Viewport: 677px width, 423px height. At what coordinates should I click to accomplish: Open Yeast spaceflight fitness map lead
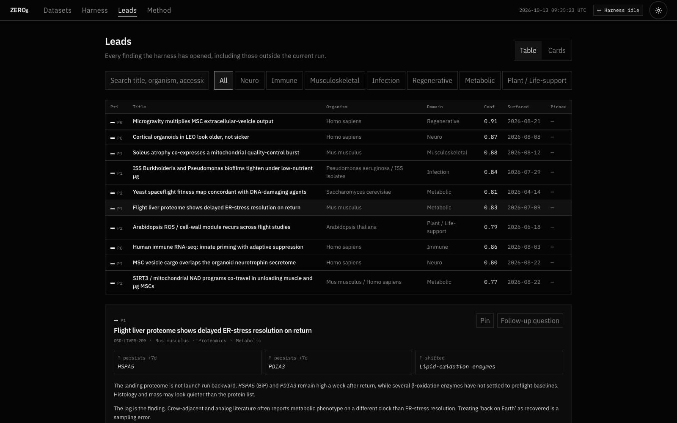pos(338,192)
